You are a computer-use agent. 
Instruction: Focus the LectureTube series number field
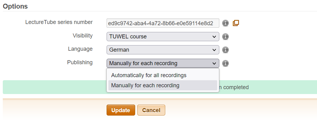click(163, 23)
